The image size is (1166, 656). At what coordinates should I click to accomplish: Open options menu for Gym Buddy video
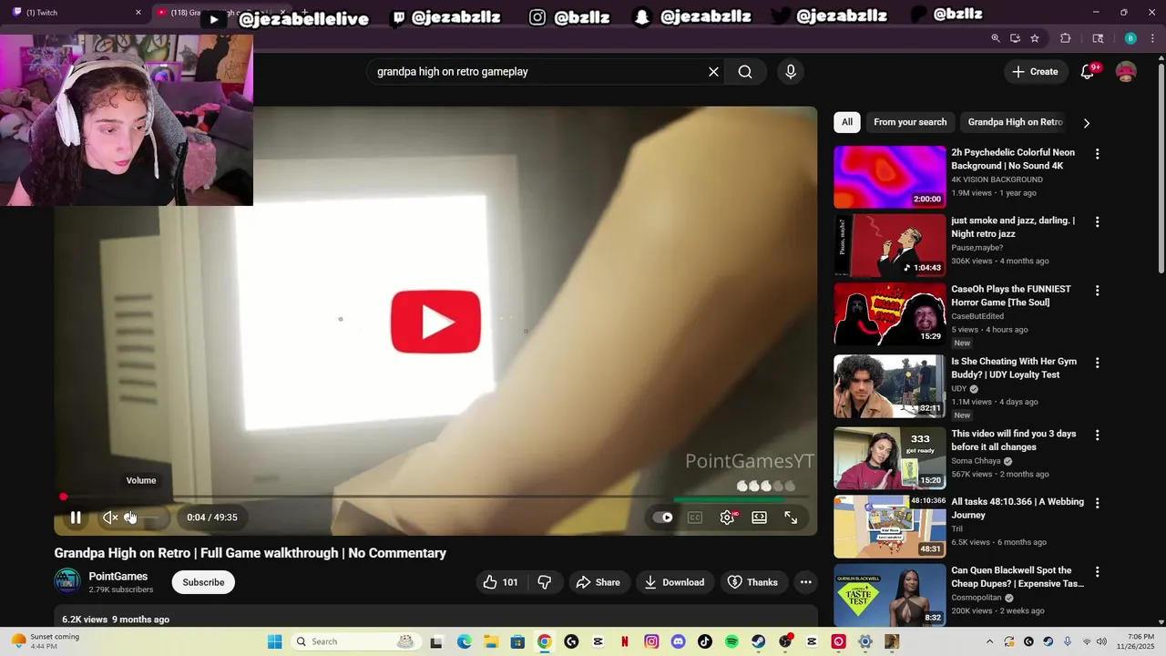(x=1097, y=363)
